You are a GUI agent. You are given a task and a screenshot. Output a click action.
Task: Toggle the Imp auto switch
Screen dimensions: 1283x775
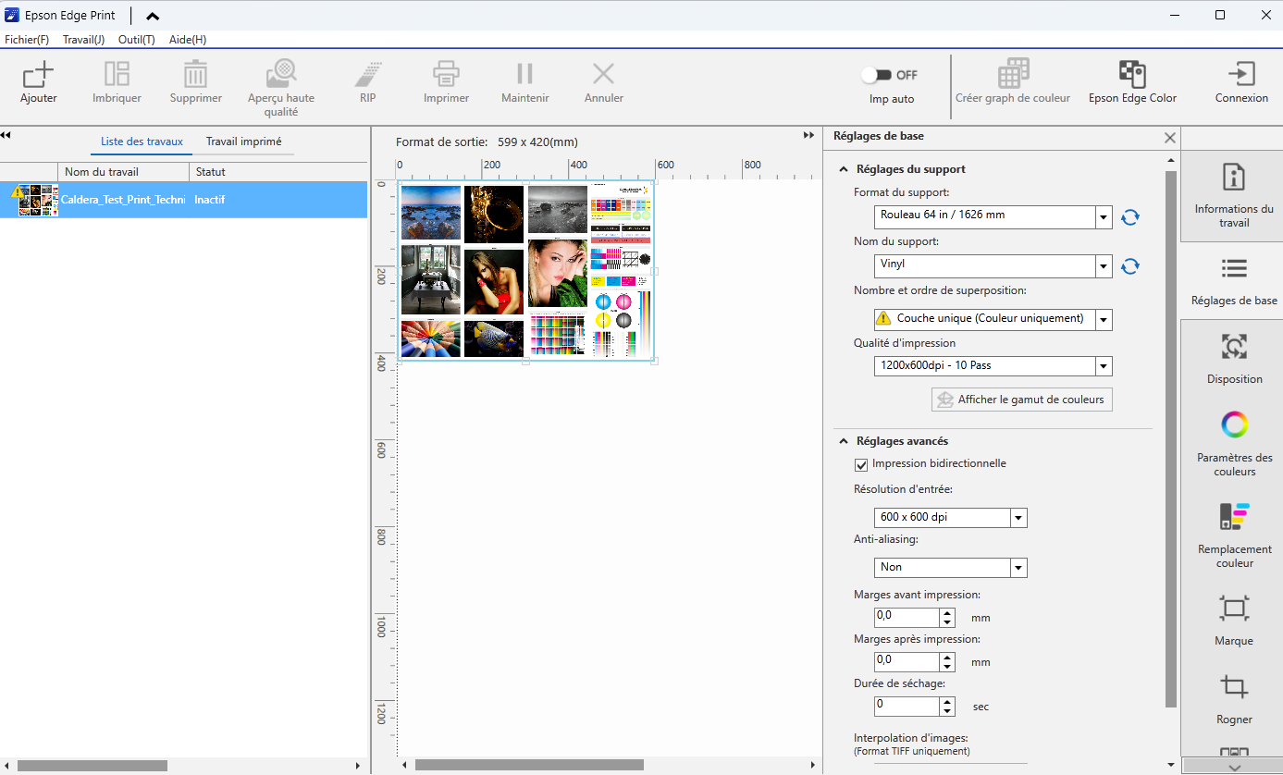[875, 75]
